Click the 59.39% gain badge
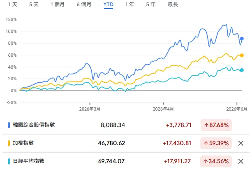Image resolution: width=252 pixels, height=169 pixels. 216,143
